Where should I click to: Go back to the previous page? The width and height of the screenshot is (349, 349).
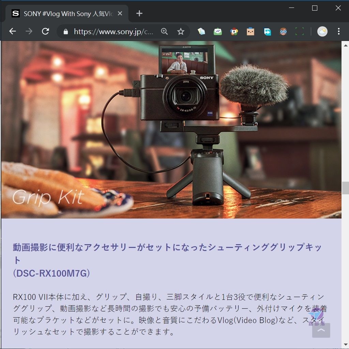coord(13,31)
